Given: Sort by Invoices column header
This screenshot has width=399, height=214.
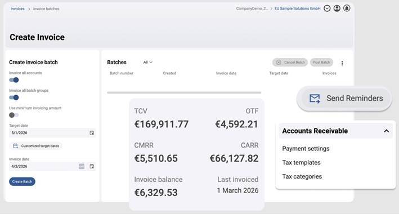Looking at the screenshot, I should point(329,73).
